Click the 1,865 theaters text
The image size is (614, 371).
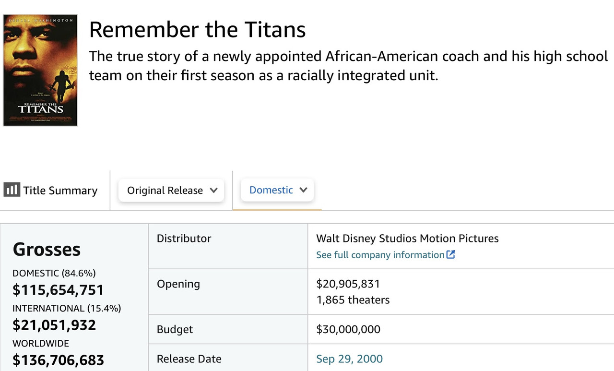coord(353,300)
